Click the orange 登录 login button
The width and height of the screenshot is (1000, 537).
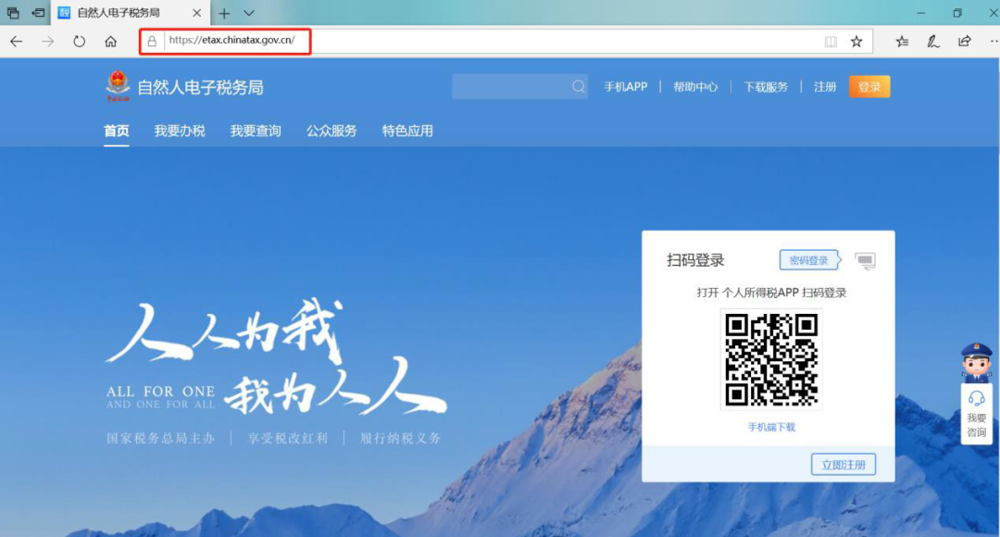click(x=869, y=86)
